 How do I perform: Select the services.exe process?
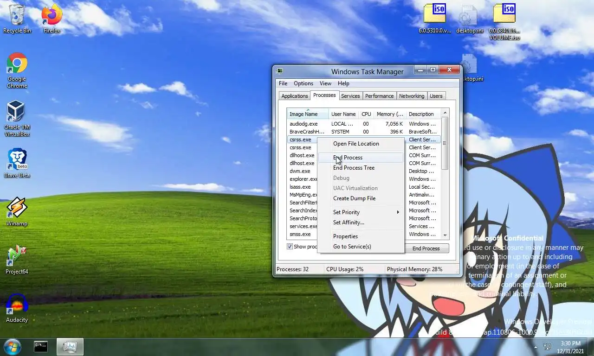(x=303, y=226)
